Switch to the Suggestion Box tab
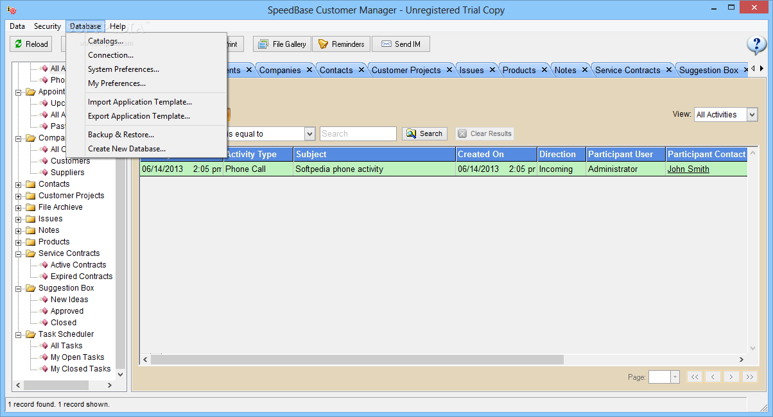The image size is (773, 417). click(x=709, y=70)
